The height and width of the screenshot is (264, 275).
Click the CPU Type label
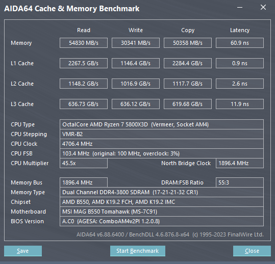pyautogui.click(x=22, y=124)
